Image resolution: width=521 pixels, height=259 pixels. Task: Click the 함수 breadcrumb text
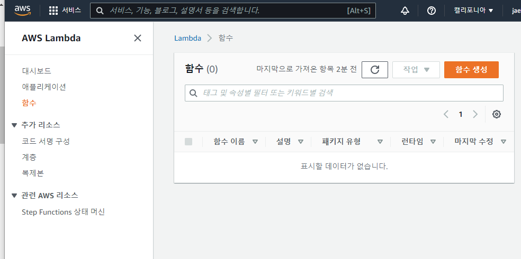click(226, 38)
